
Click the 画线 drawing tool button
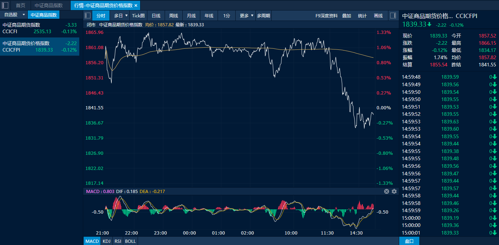click(378, 16)
